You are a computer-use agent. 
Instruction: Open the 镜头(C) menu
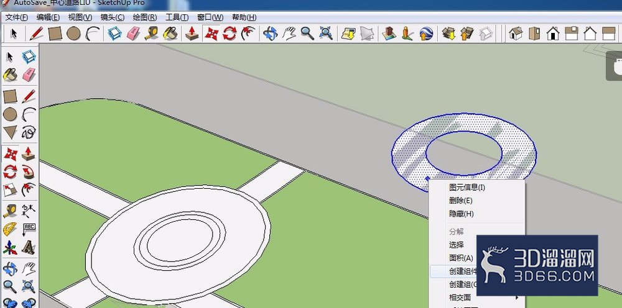click(112, 17)
